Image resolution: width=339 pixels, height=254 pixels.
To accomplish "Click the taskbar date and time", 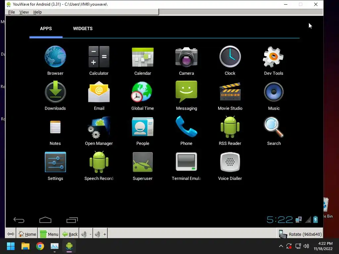I will 323,246.
